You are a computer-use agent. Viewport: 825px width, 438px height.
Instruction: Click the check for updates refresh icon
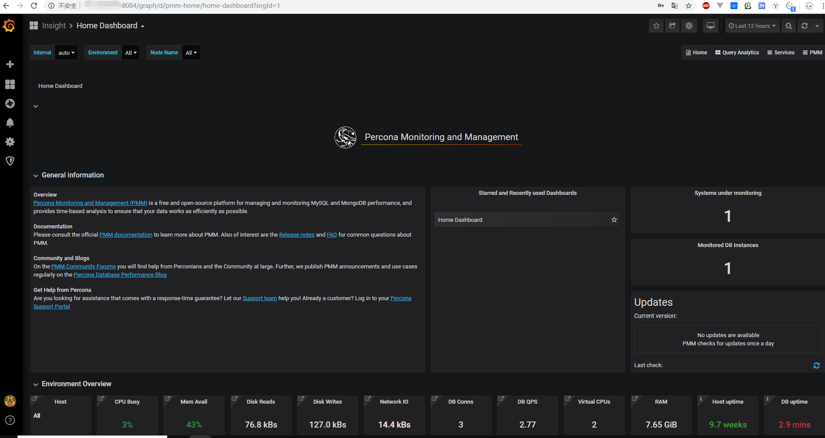pyautogui.click(x=816, y=365)
